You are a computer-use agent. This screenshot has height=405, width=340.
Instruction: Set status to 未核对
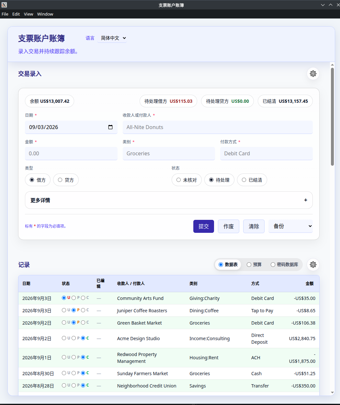tap(179, 180)
